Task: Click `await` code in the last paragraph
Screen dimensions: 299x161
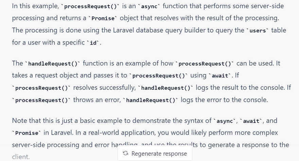Action: [252, 121]
